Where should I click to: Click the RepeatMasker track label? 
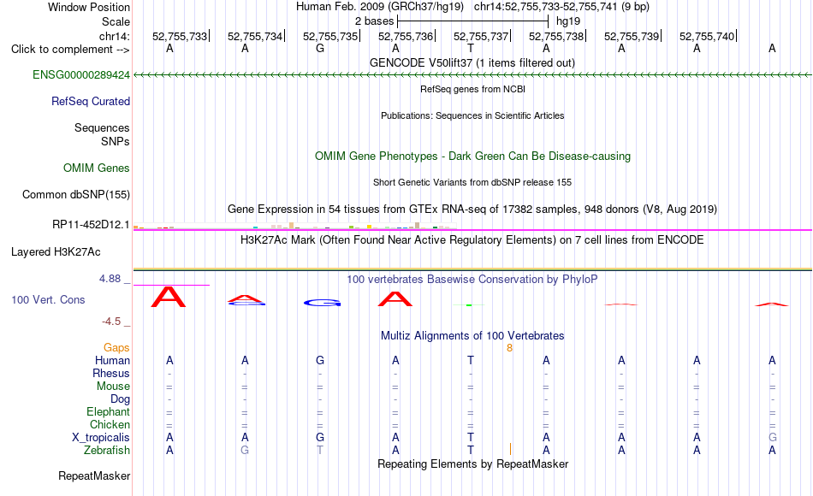pos(94,475)
